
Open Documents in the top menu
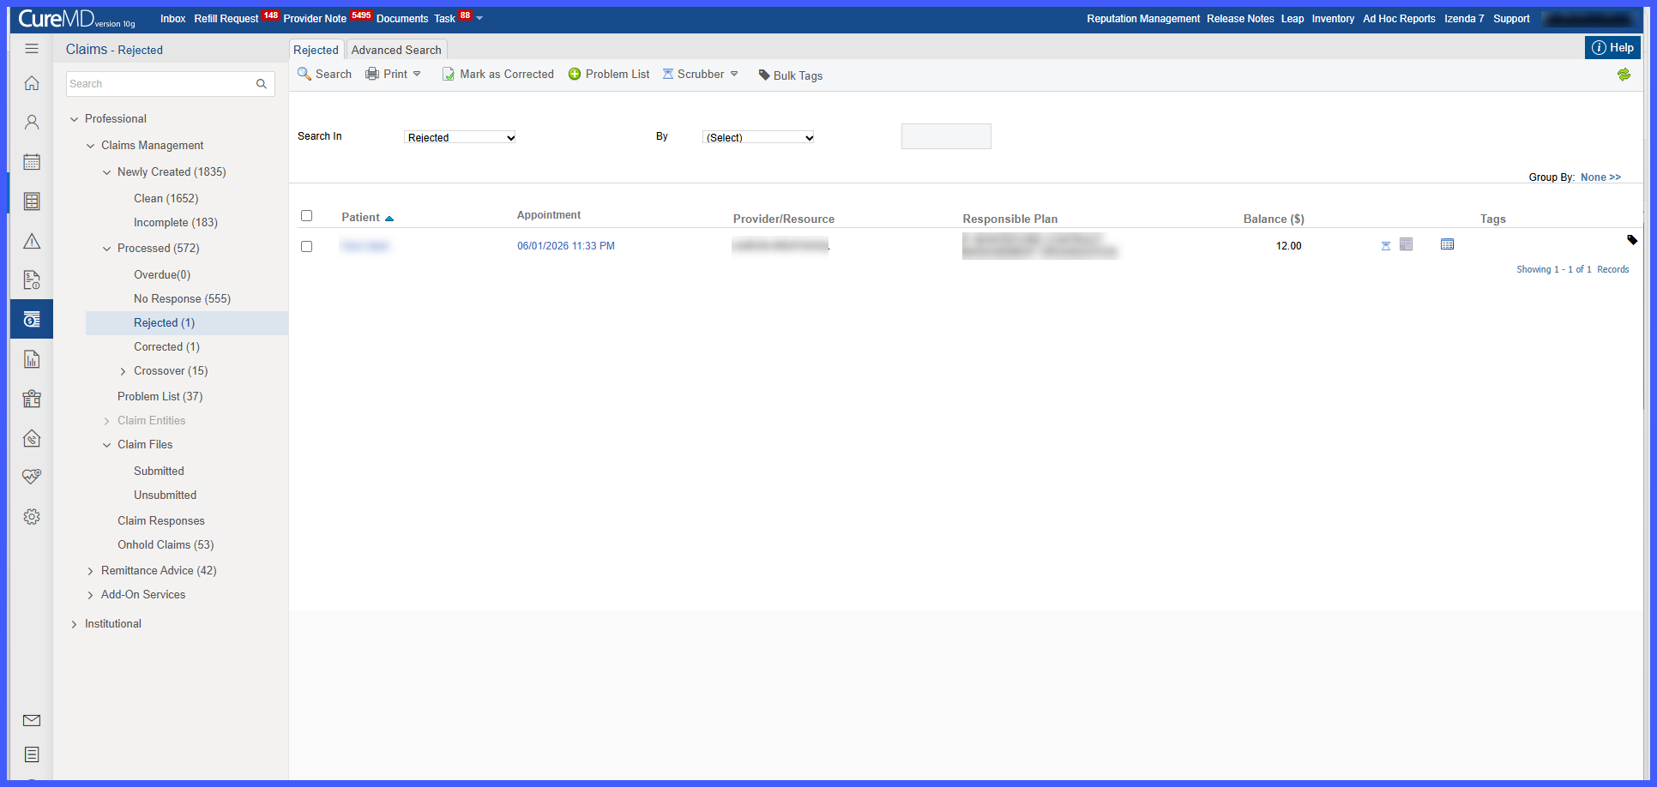402,19
